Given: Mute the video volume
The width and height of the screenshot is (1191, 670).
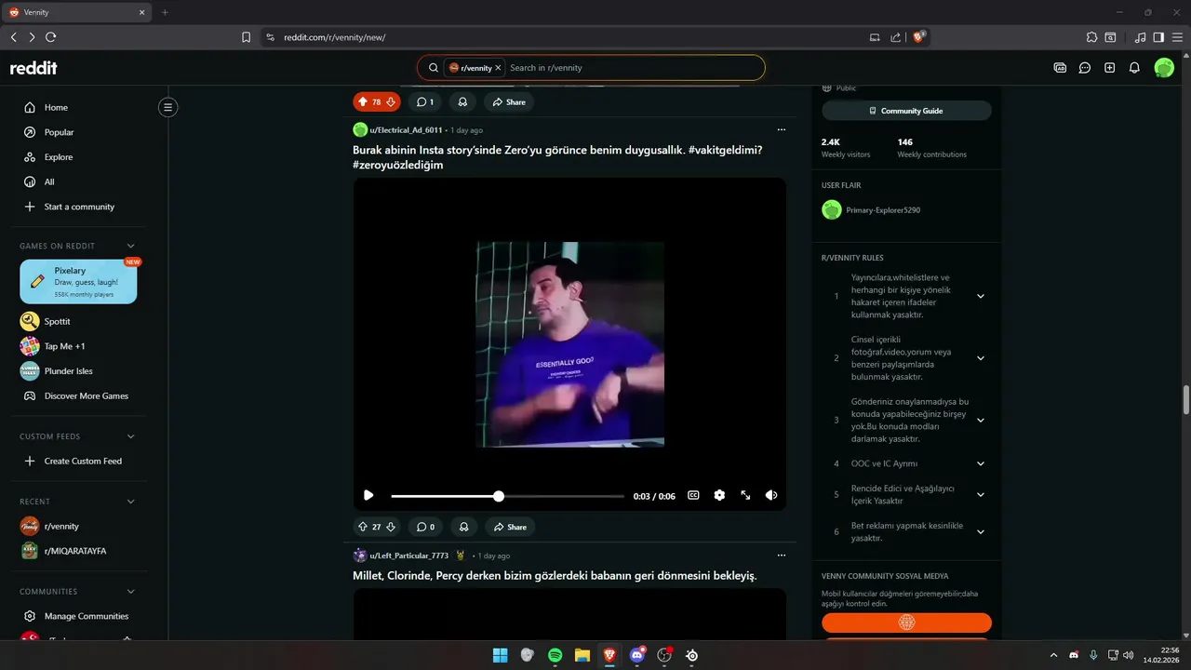Looking at the screenshot, I should point(771,496).
